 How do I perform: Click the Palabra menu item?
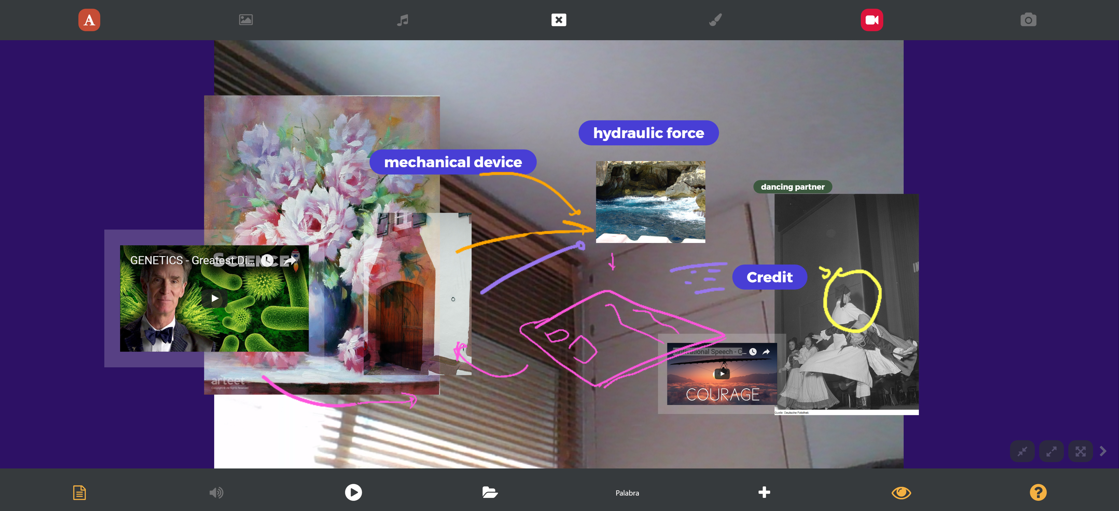click(627, 493)
